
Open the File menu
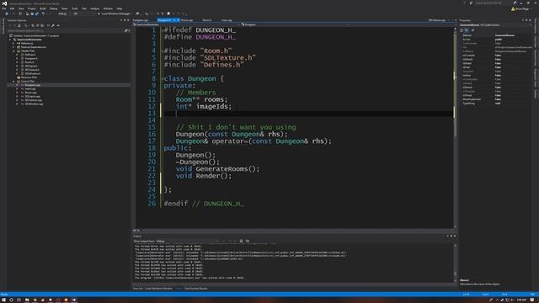pyautogui.click(x=3, y=8)
